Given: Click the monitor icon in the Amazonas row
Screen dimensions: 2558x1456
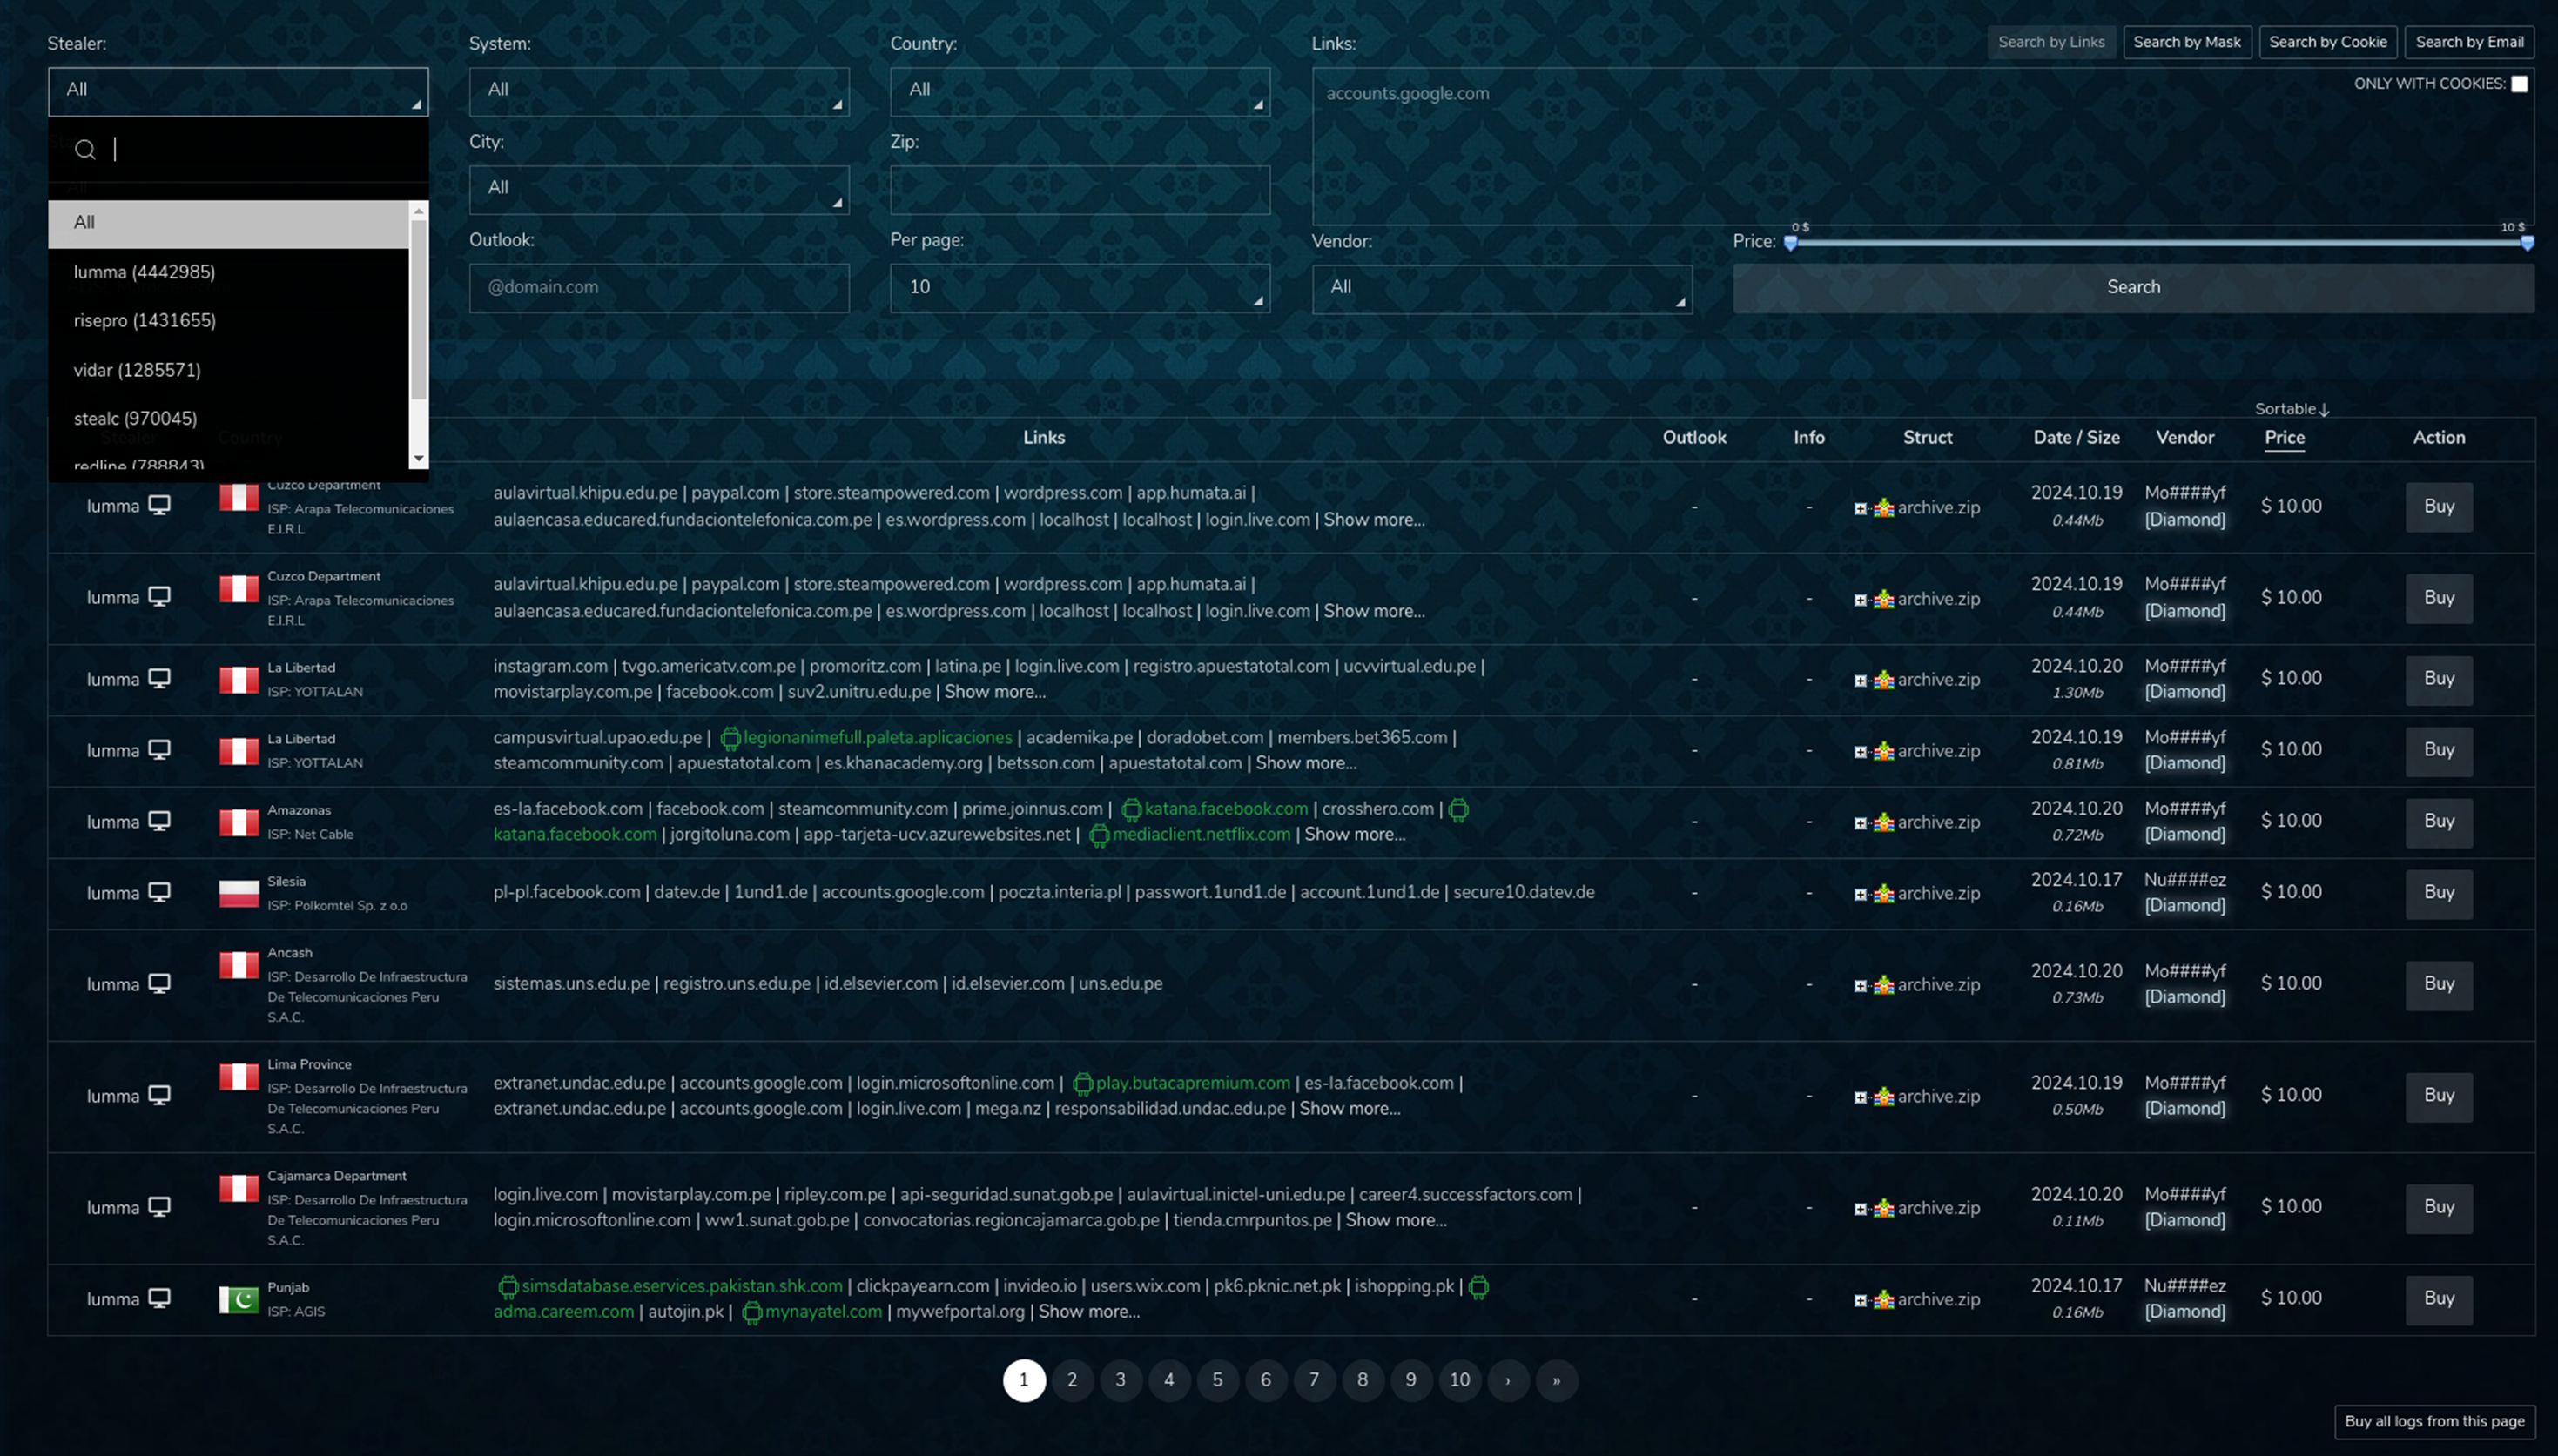Looking at the screenshot, I should (x=159, y=821).
